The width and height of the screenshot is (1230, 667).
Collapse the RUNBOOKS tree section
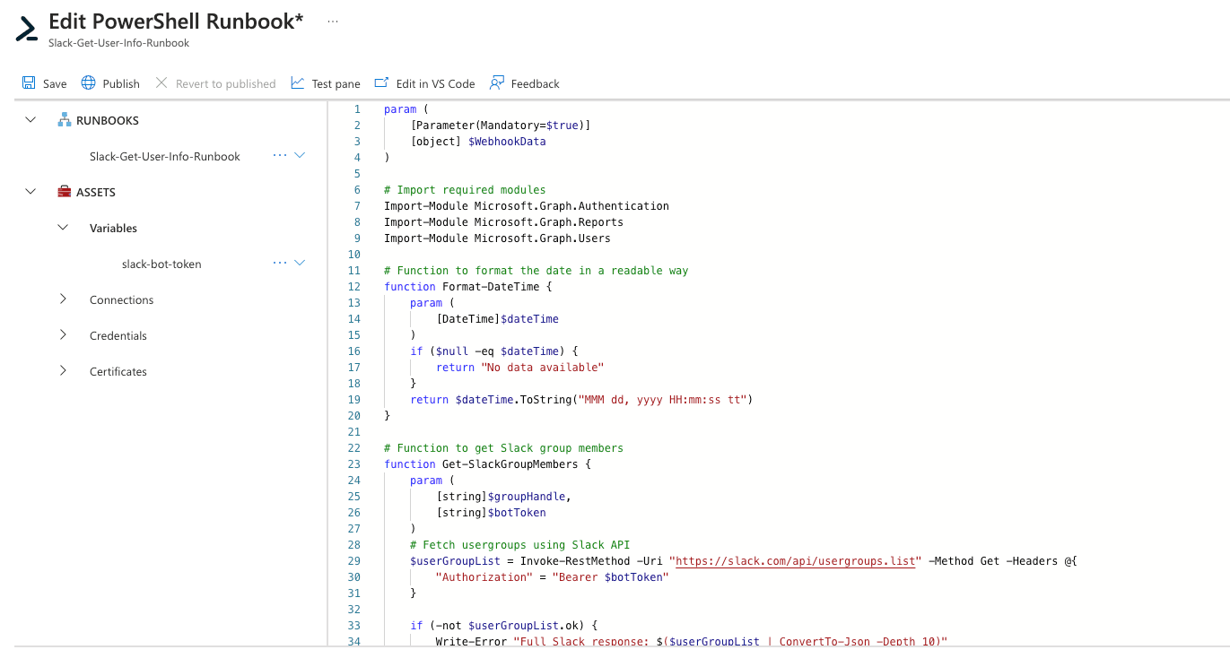point(31,119)
